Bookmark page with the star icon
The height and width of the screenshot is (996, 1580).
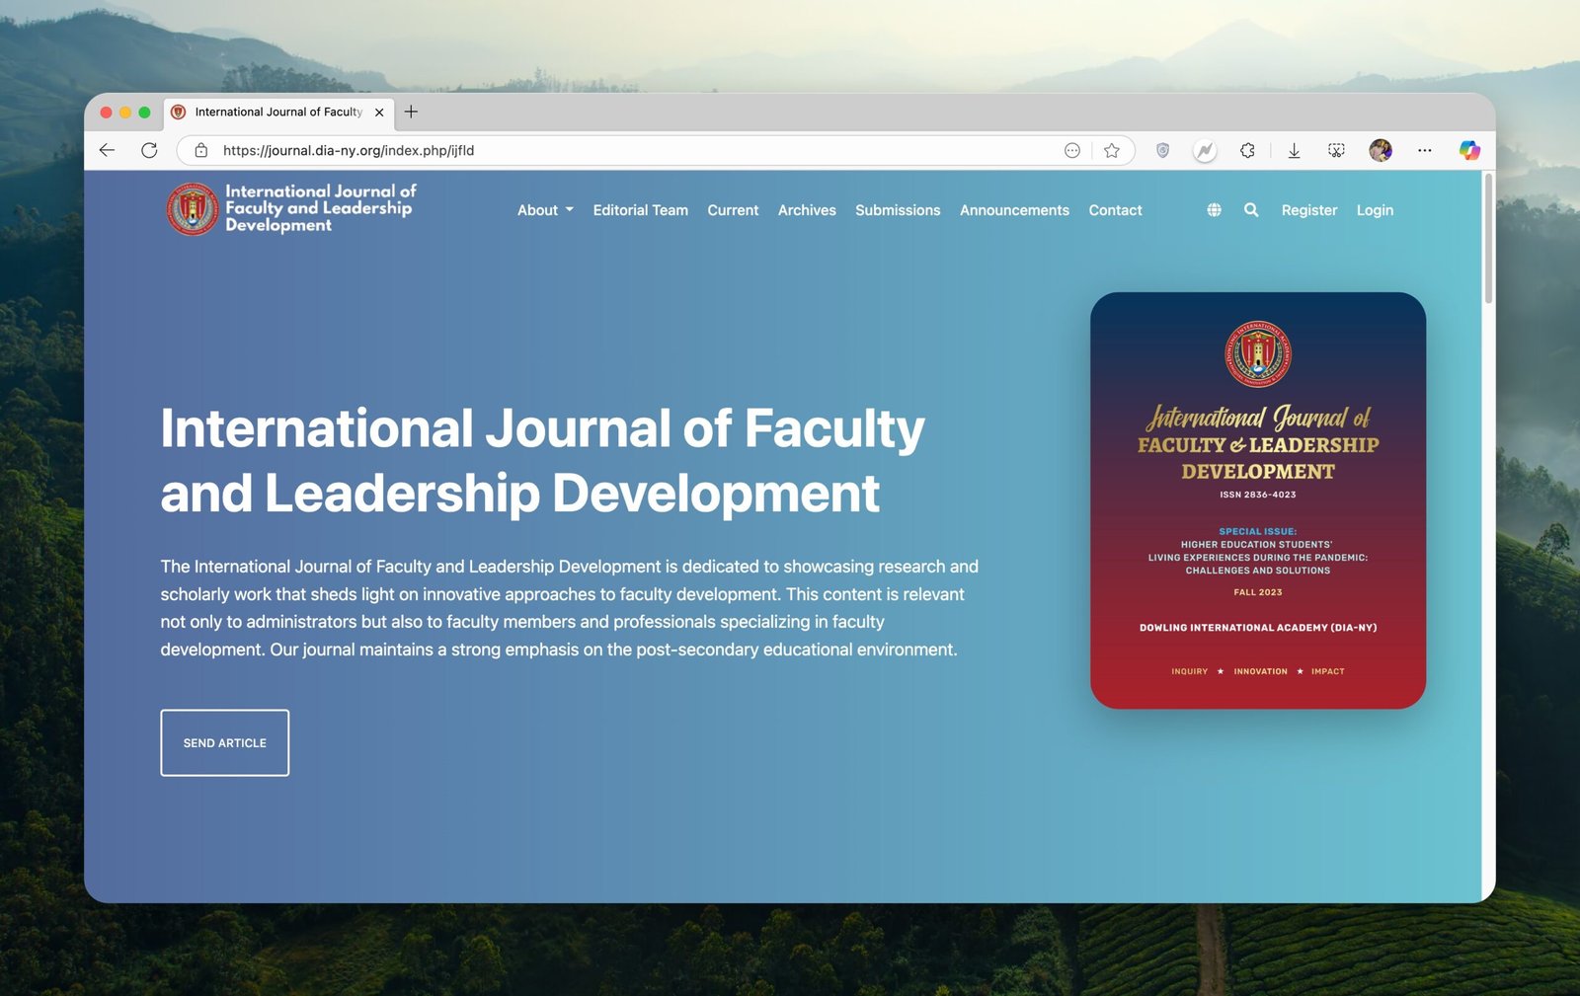tap(1112, 150)
